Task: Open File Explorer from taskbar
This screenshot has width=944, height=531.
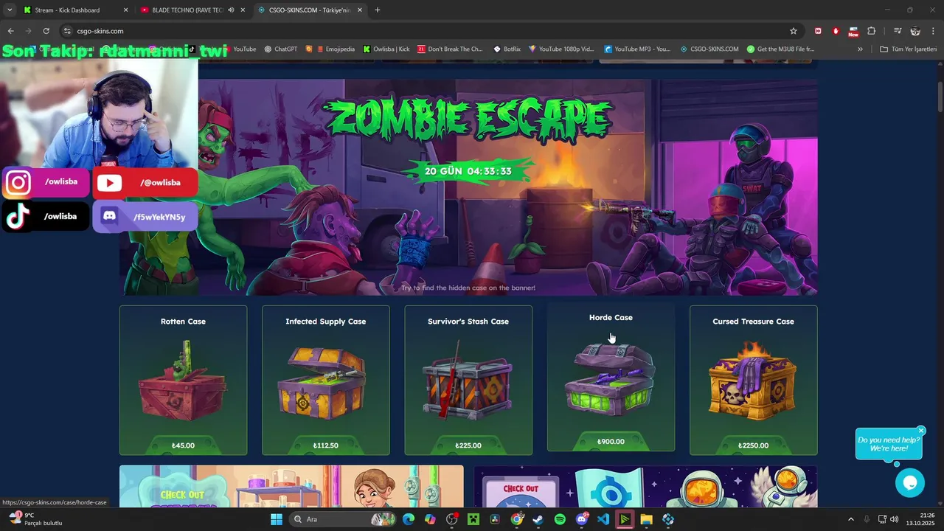Action: coord(646,519)
